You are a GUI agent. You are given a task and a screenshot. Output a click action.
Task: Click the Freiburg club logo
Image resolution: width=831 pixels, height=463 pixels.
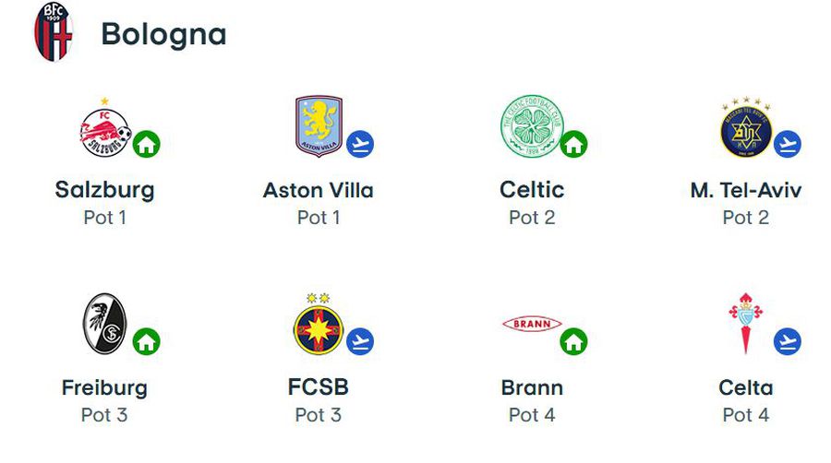click(105, 324)
